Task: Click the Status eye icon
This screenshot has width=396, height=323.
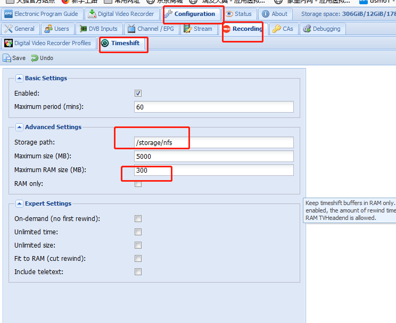Action: point(229,14)
